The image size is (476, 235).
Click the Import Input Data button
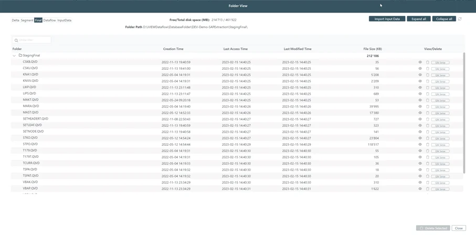coord(387,19)
